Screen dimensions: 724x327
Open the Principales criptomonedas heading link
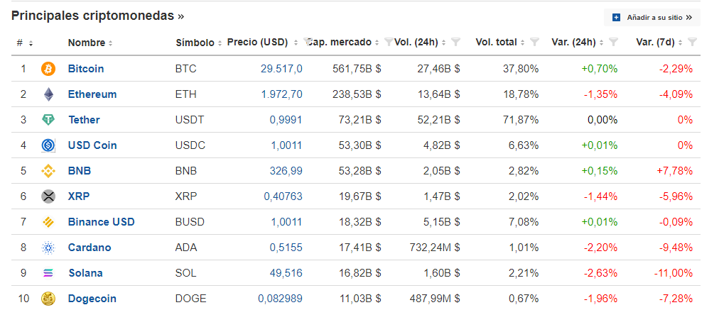pos(97,16)
